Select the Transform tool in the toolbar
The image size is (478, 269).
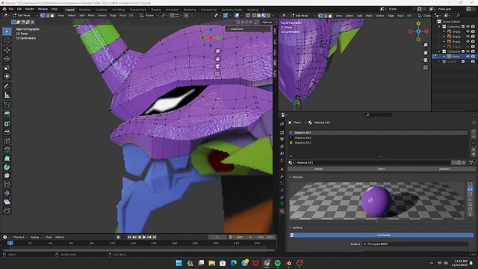tap(7, 76)
